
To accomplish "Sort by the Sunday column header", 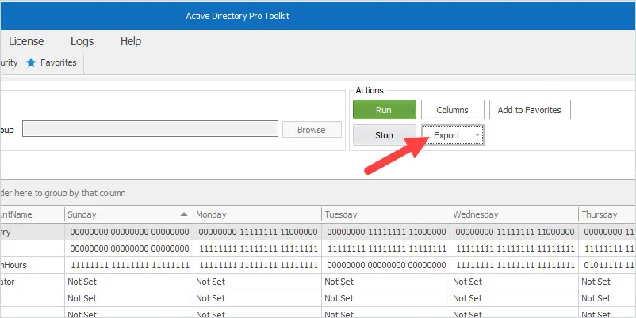I will click(128, 214).
